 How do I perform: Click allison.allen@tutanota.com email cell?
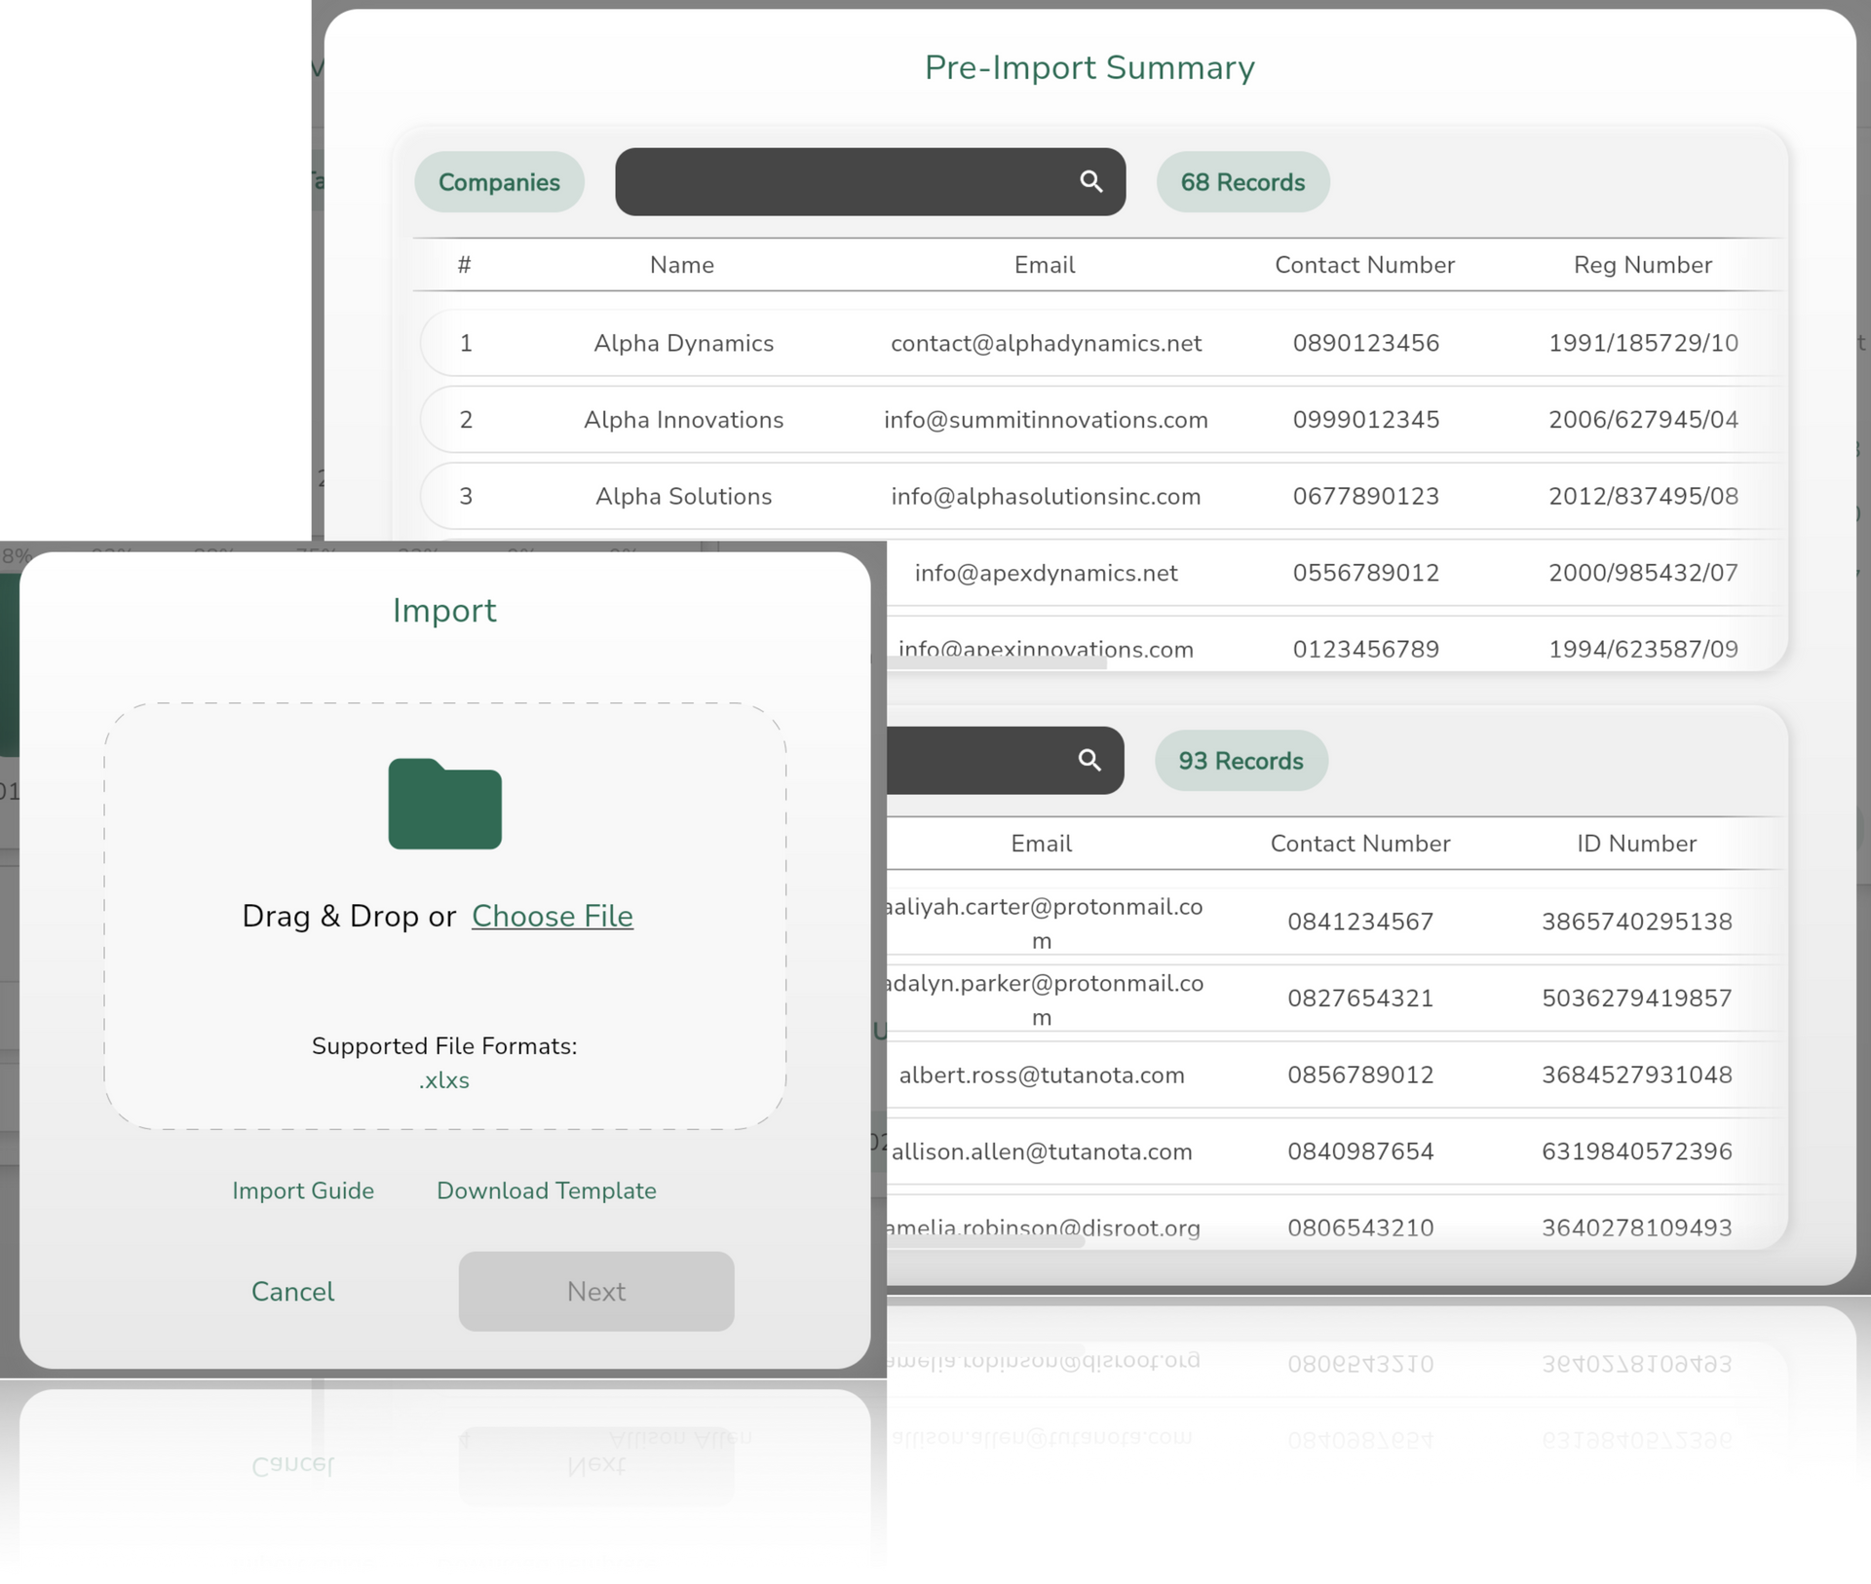(1041, 1151)
